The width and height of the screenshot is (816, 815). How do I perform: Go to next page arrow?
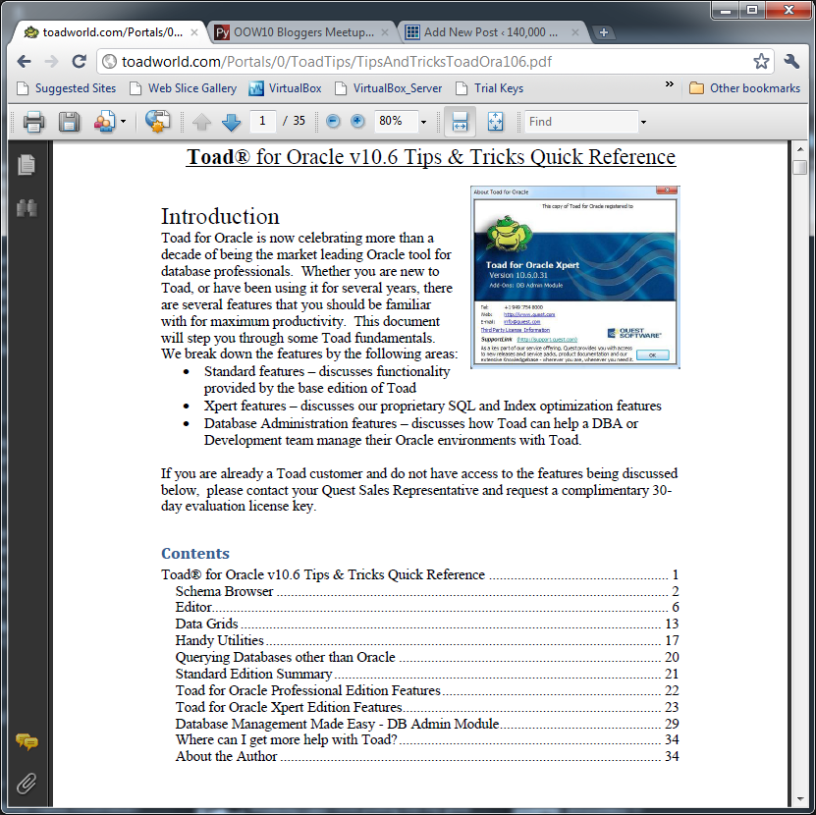(231, 122)
